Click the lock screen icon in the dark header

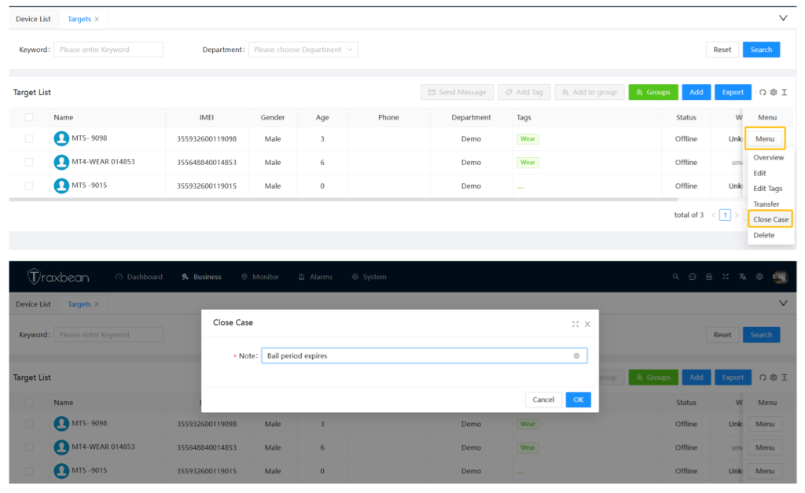709,277
